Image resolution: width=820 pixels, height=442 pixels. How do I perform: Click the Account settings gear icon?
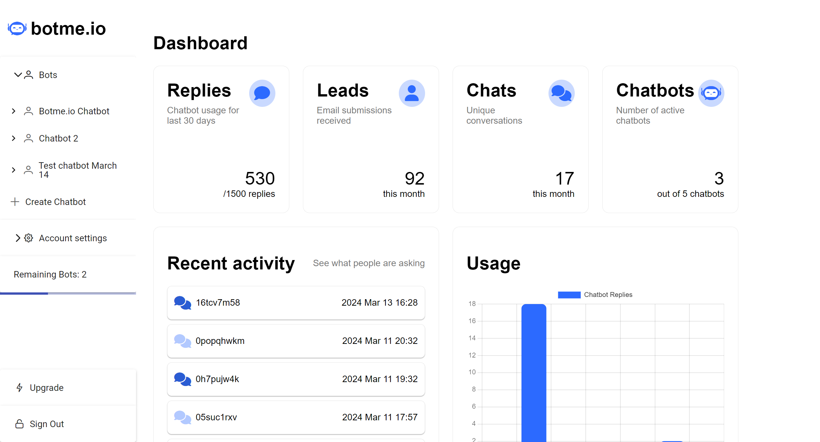coord(29,238)
